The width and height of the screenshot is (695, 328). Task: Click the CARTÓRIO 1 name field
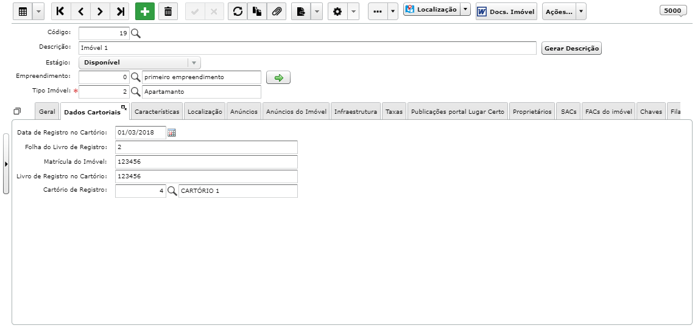[x=238, y=191]
